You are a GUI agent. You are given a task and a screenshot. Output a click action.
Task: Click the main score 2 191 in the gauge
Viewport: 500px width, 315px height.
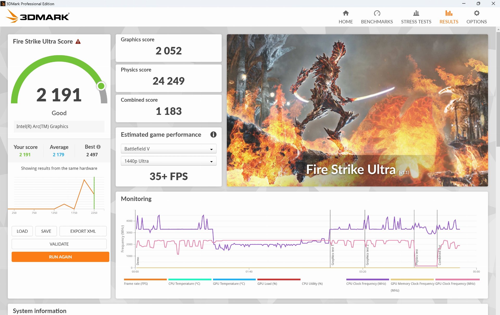point(59,95)
